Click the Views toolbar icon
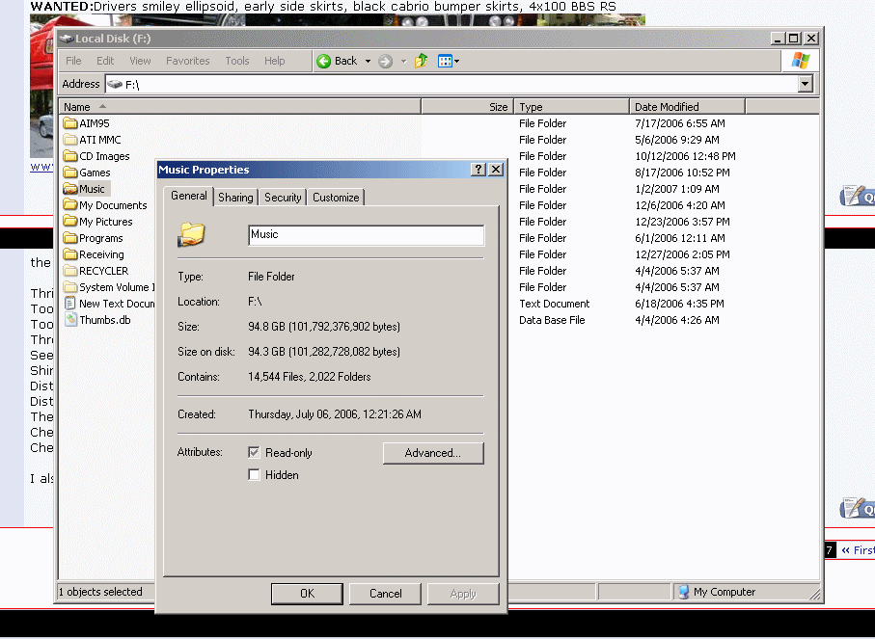The height and width of the screenshot is (639, 875). (445, 61)
